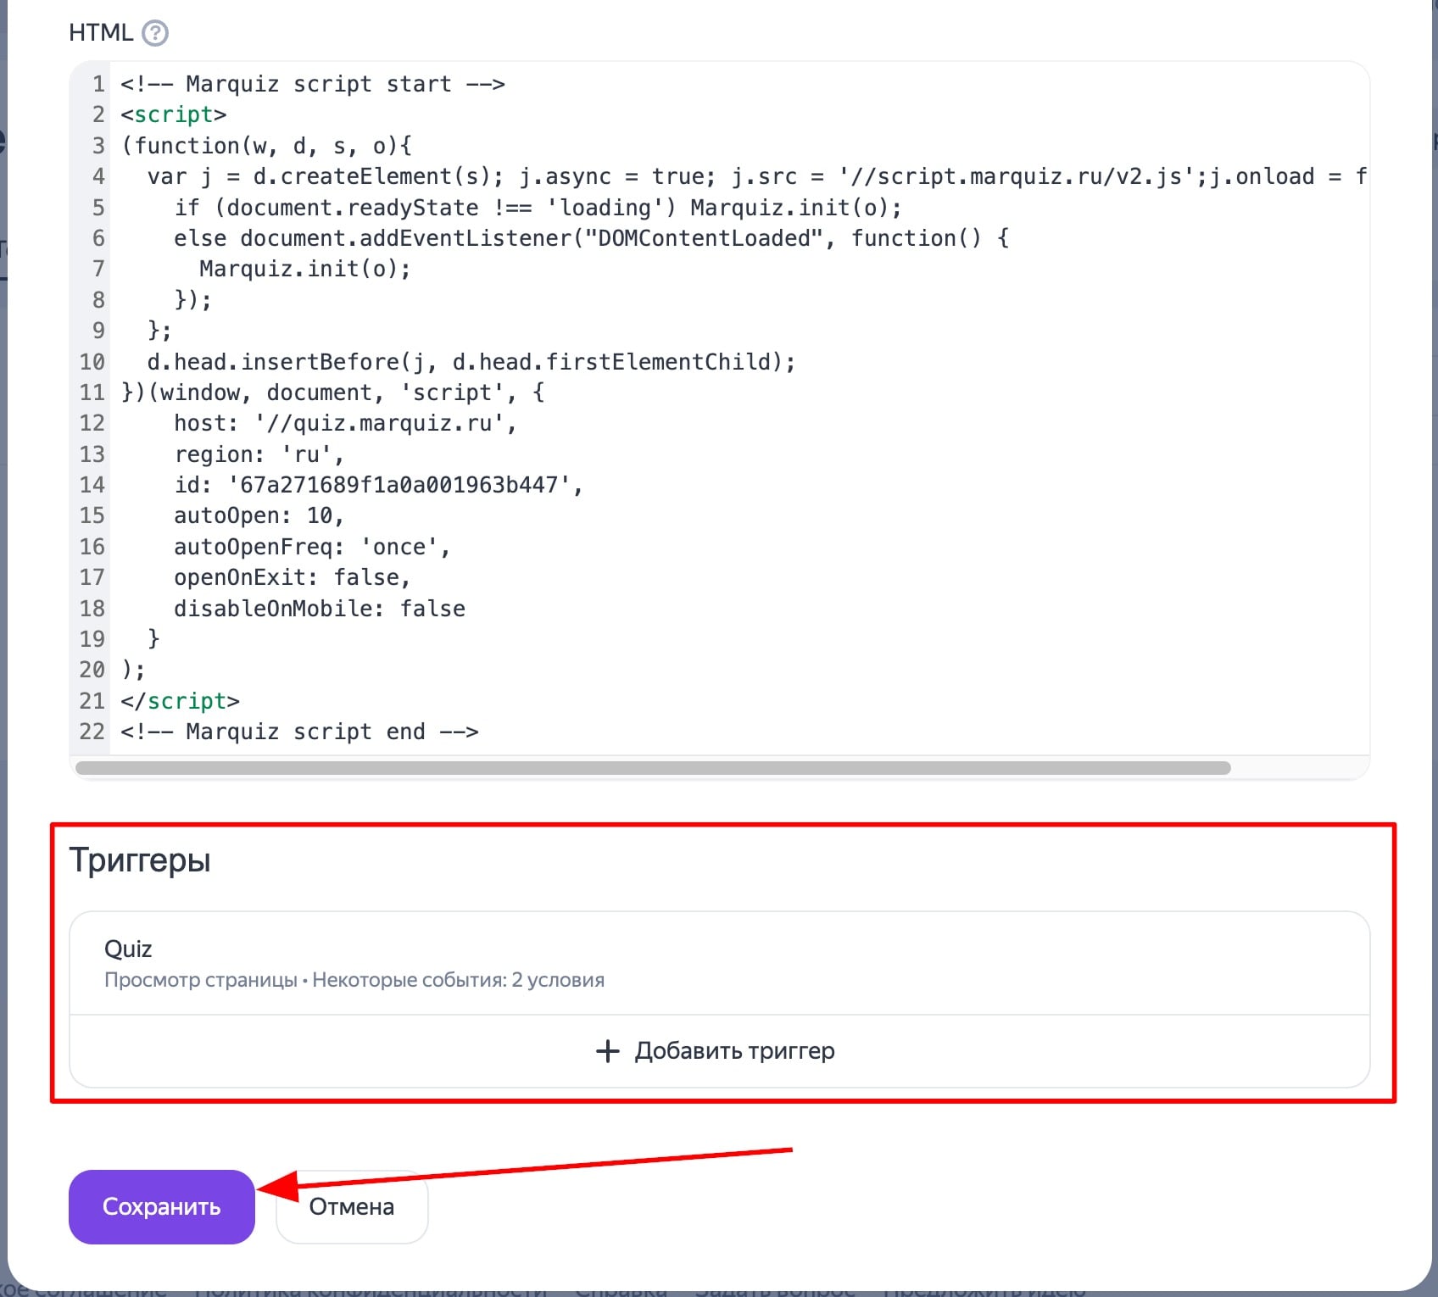Click the opening <script> tag line
The height and width of the screenshot is (1297, 1438).
174,114
